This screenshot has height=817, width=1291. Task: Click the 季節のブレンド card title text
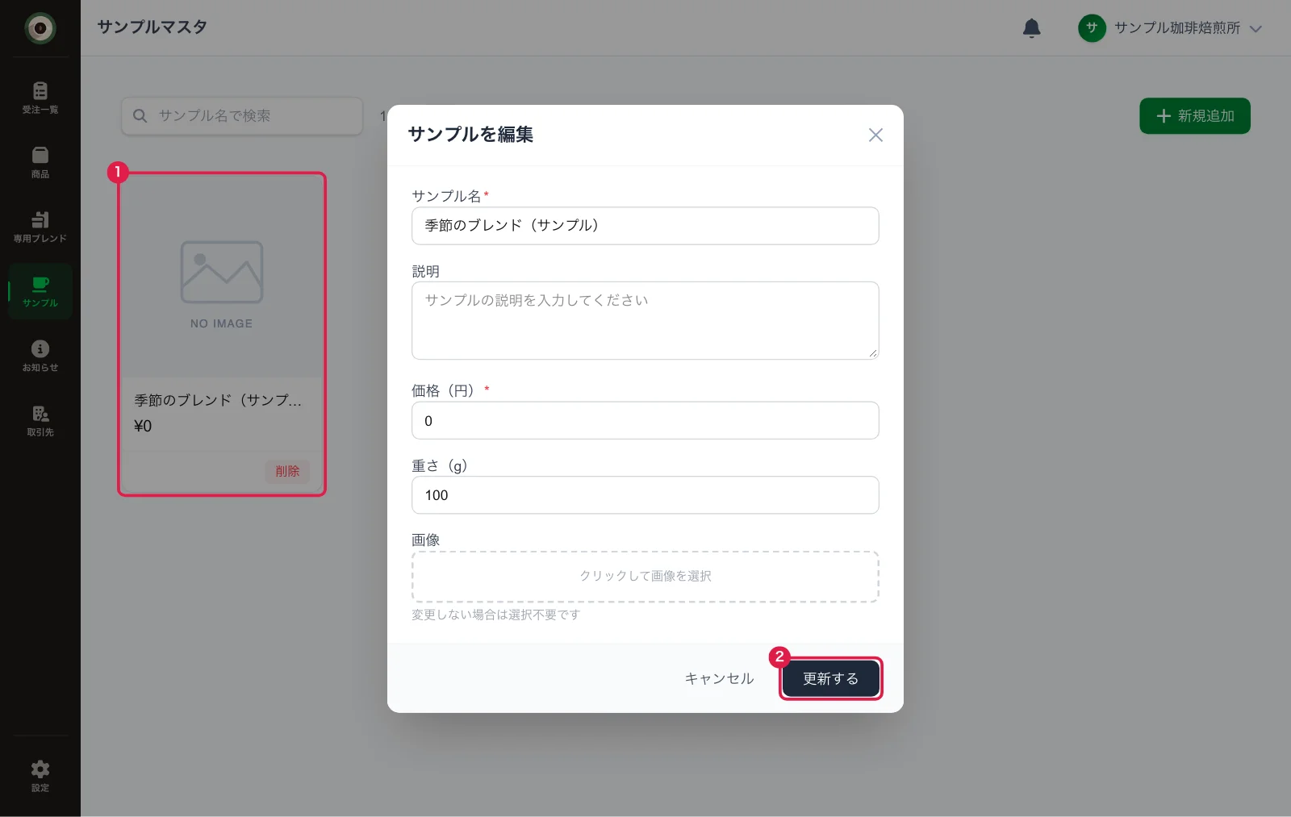[218, 400]
